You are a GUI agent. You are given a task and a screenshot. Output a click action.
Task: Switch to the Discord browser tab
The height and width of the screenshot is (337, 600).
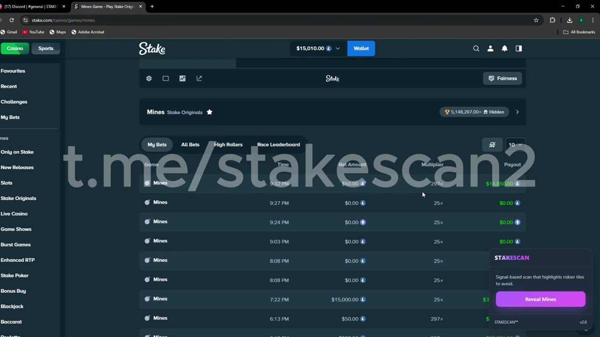click(x=31, y=7)
